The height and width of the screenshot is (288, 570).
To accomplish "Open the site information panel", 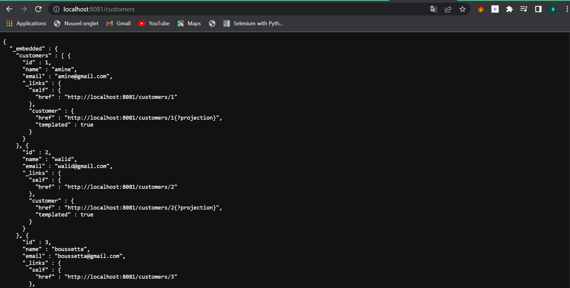I will coord(56,9).
